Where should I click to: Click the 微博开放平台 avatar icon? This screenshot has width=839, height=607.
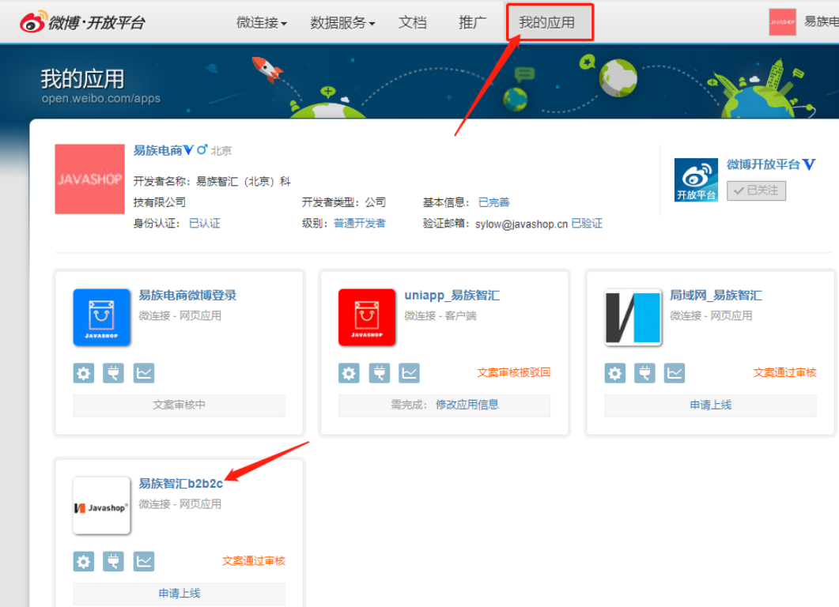point(696,179)
